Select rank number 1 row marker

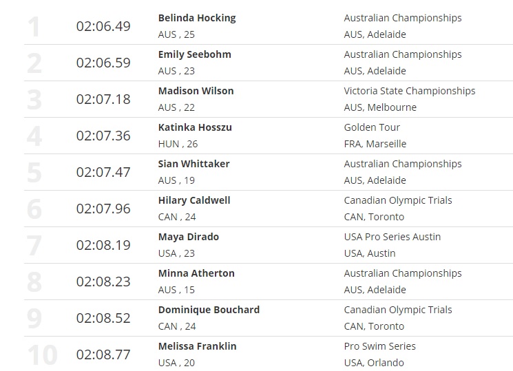[x=34, y=27]
